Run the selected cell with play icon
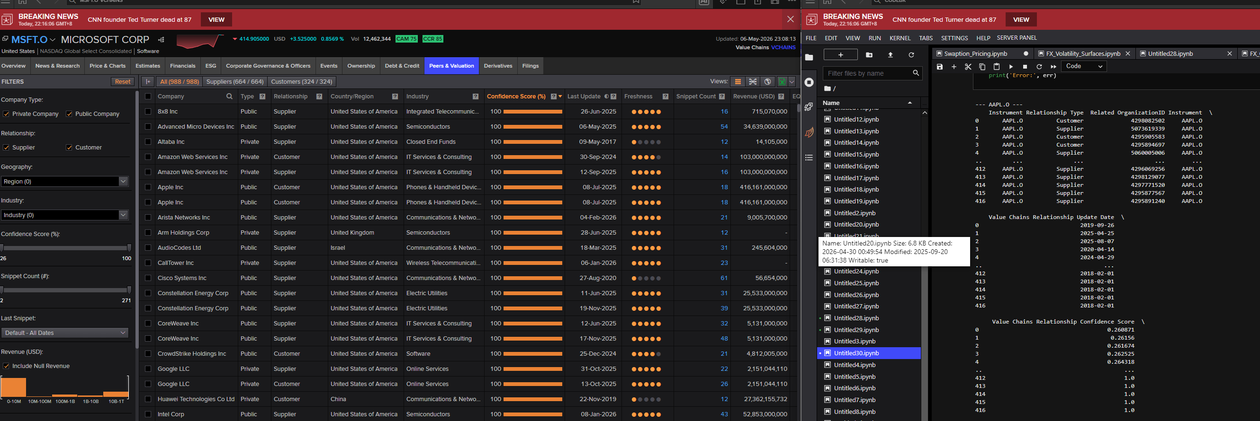 (1011, 66)
